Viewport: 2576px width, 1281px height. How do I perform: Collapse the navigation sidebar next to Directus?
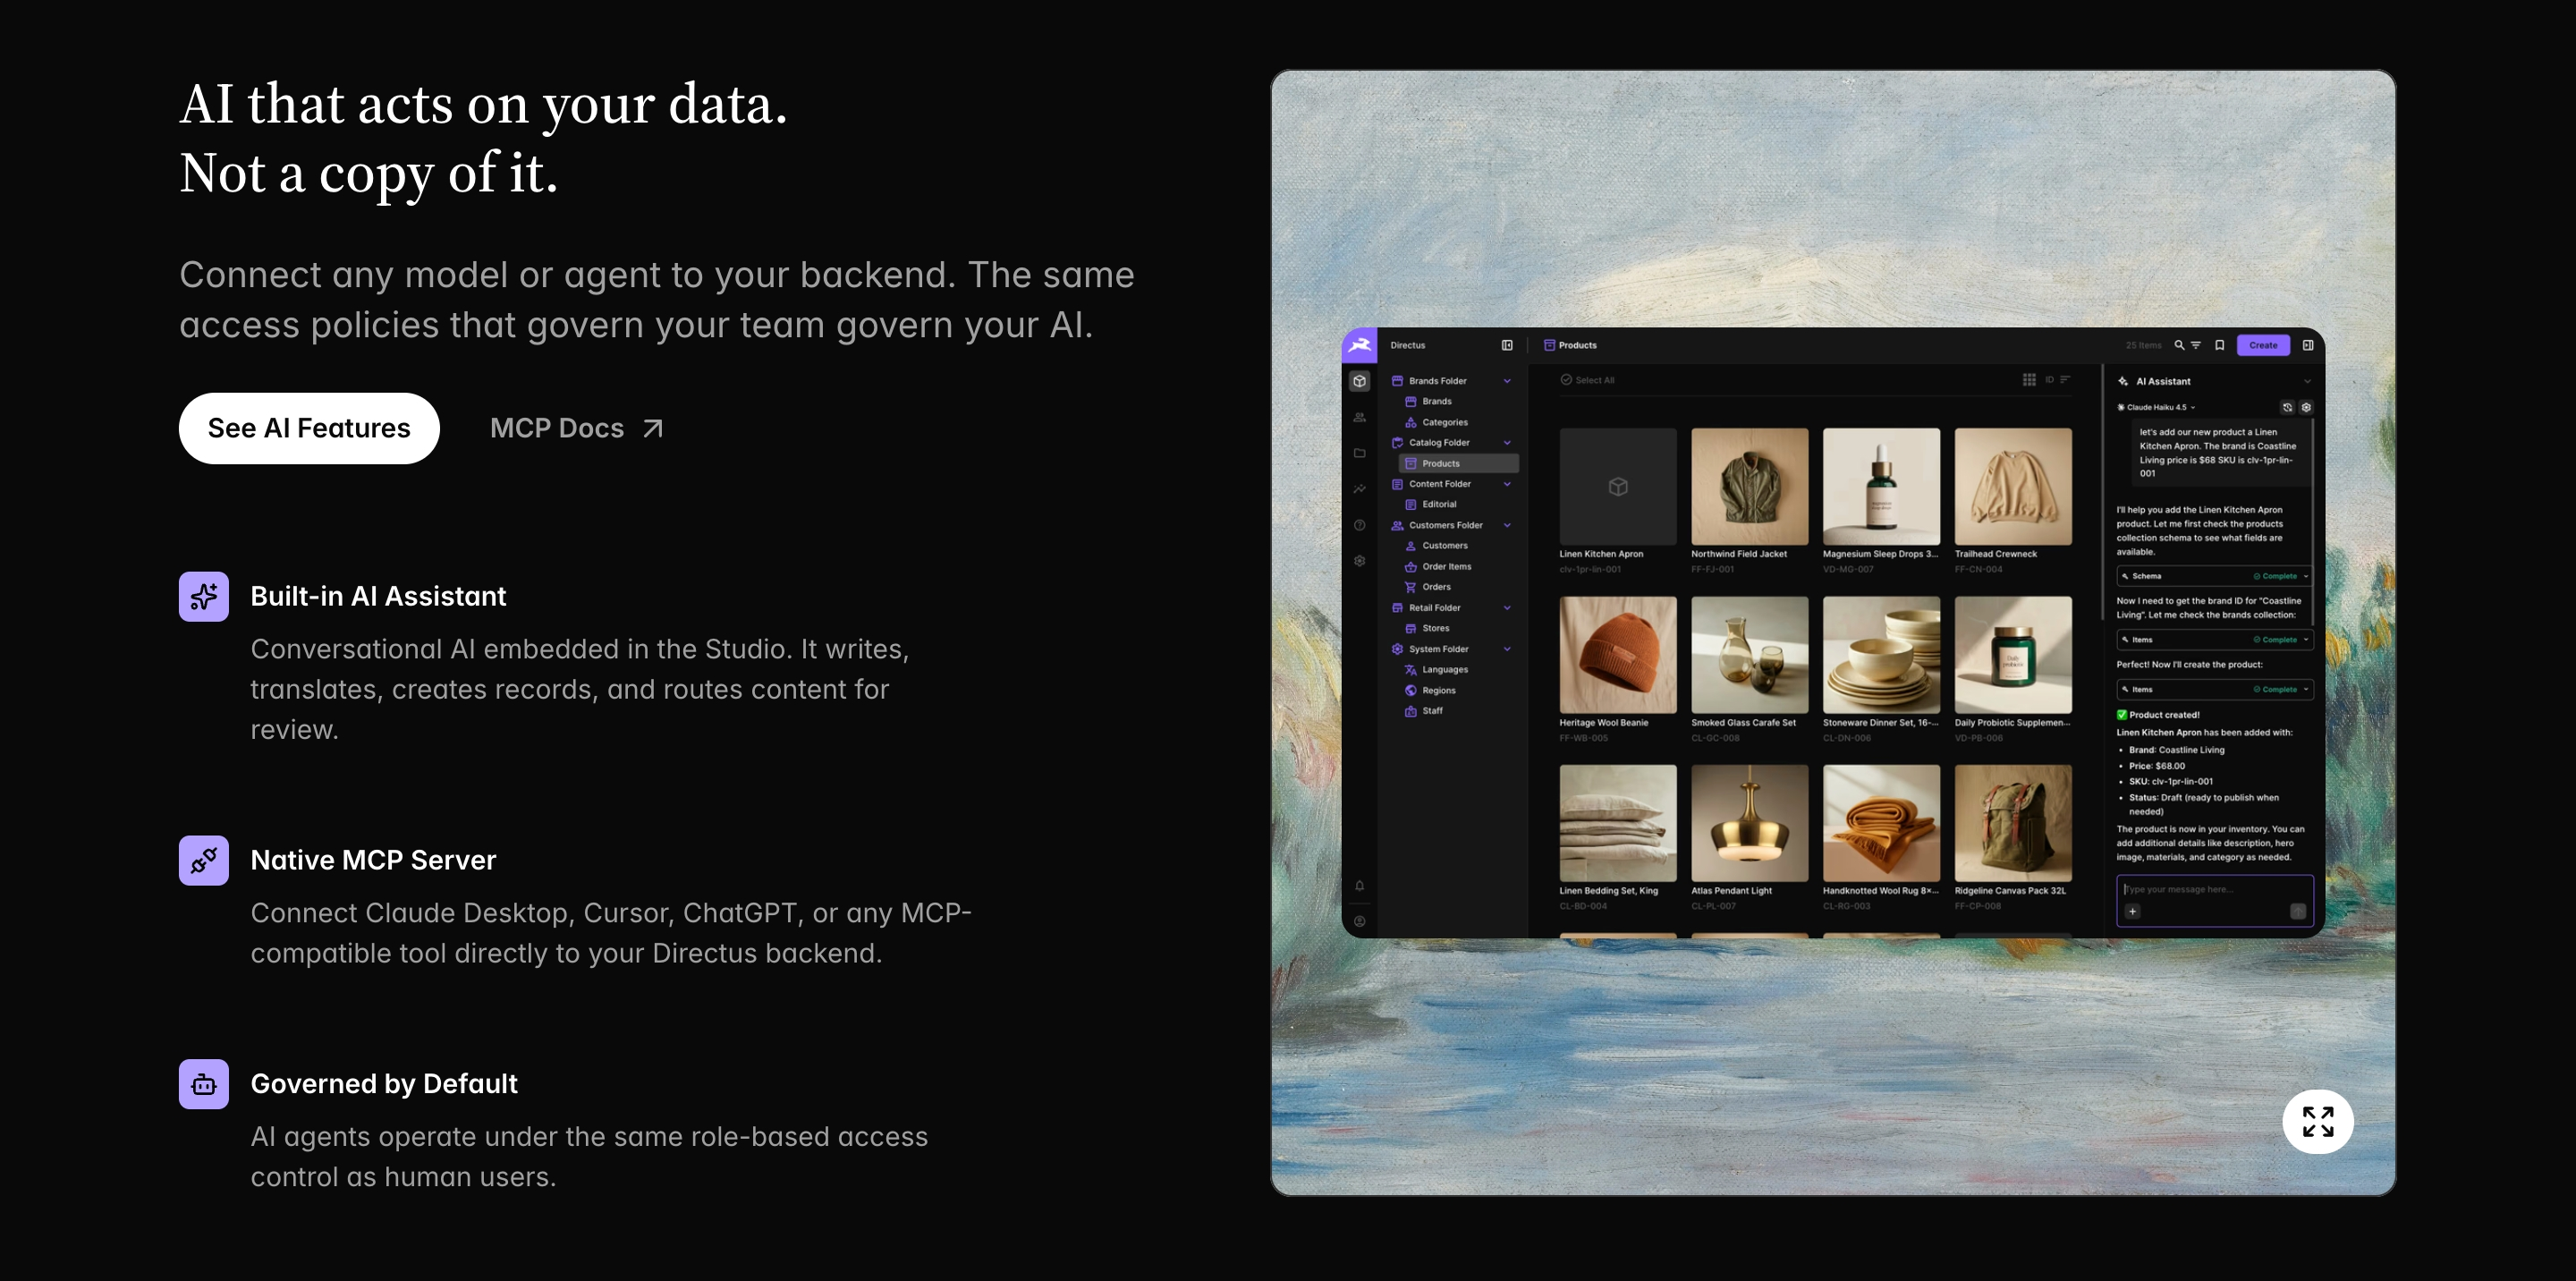coord(1507,345)
